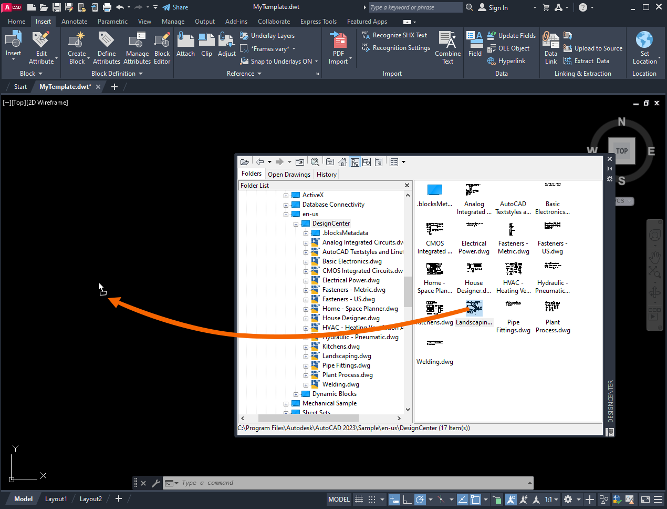Expand Block Definition panel dropdown

tap(117, 74)
